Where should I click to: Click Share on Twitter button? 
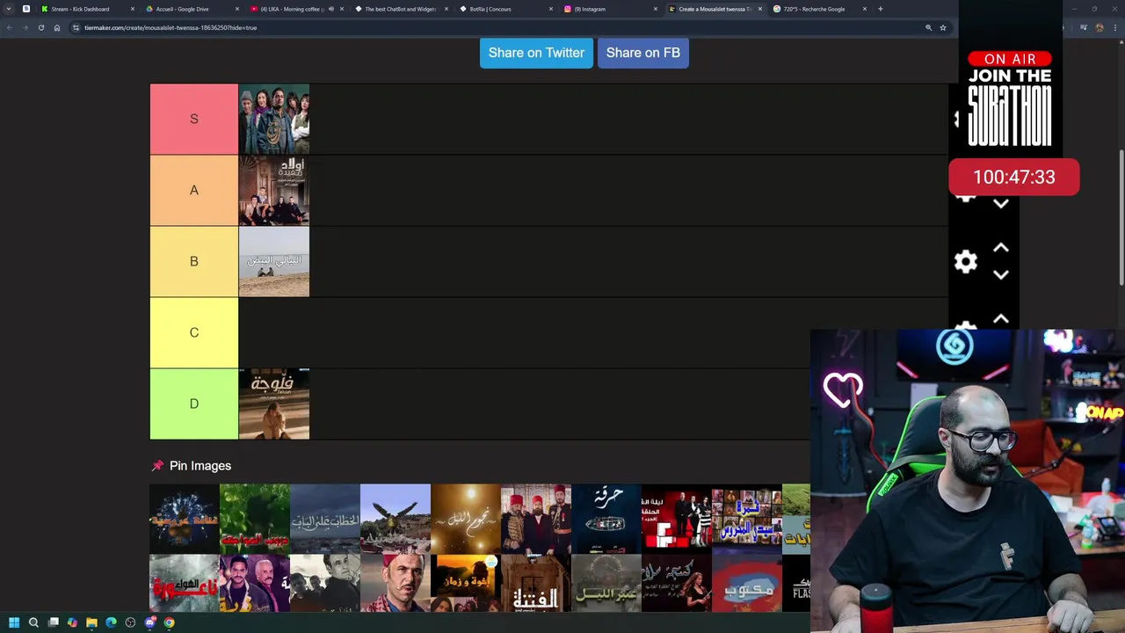coord(536,53)
